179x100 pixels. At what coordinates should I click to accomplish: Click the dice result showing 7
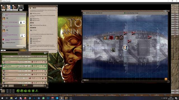tap(23, 36)
